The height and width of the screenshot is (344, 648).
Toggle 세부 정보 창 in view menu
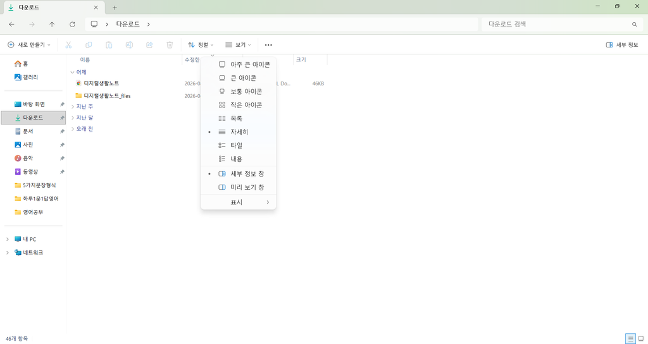tap(239, 173)
